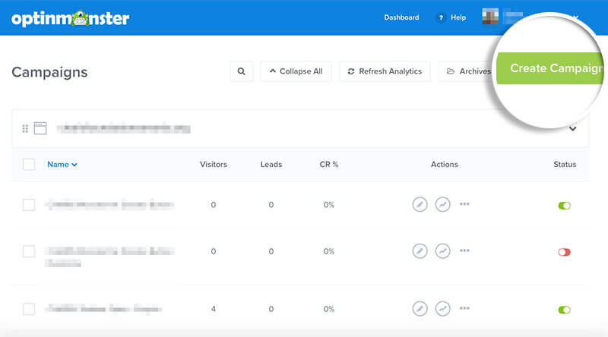Screen dimensions: 608x337
Task: Enable the red status switch on the second campaign
Action: (x=564, y=252)
